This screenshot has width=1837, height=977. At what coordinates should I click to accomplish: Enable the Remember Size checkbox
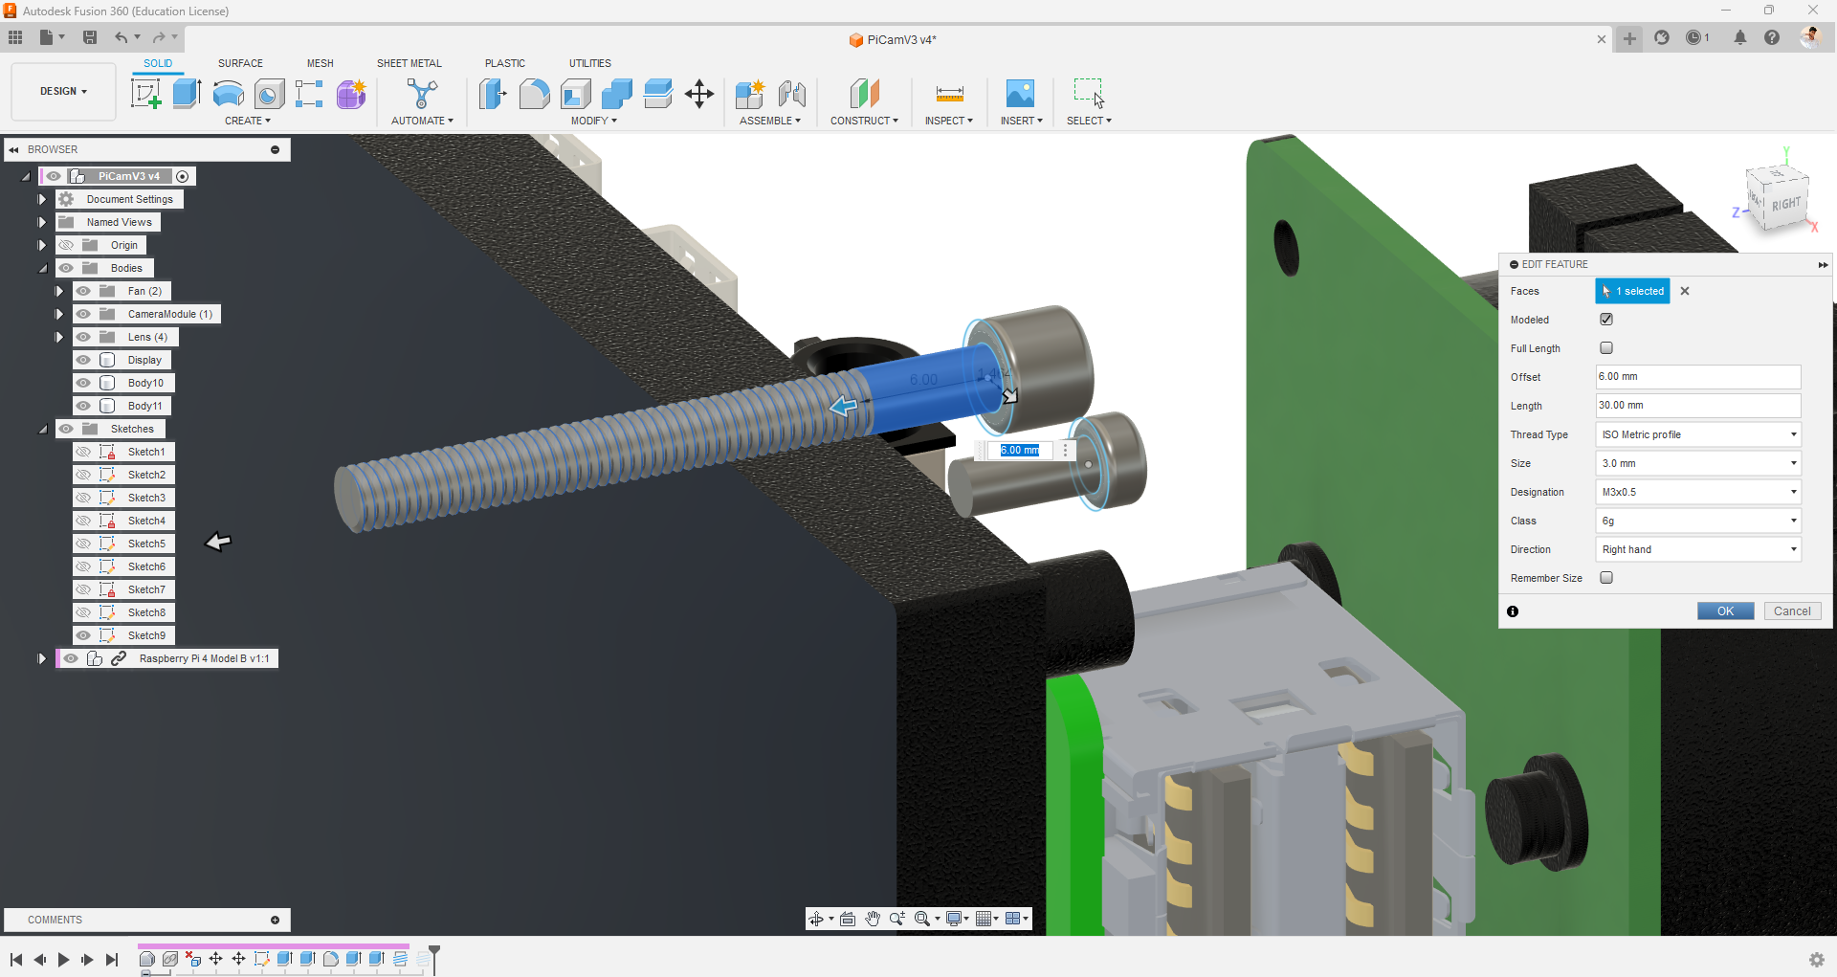click(x=1606, y=578)
